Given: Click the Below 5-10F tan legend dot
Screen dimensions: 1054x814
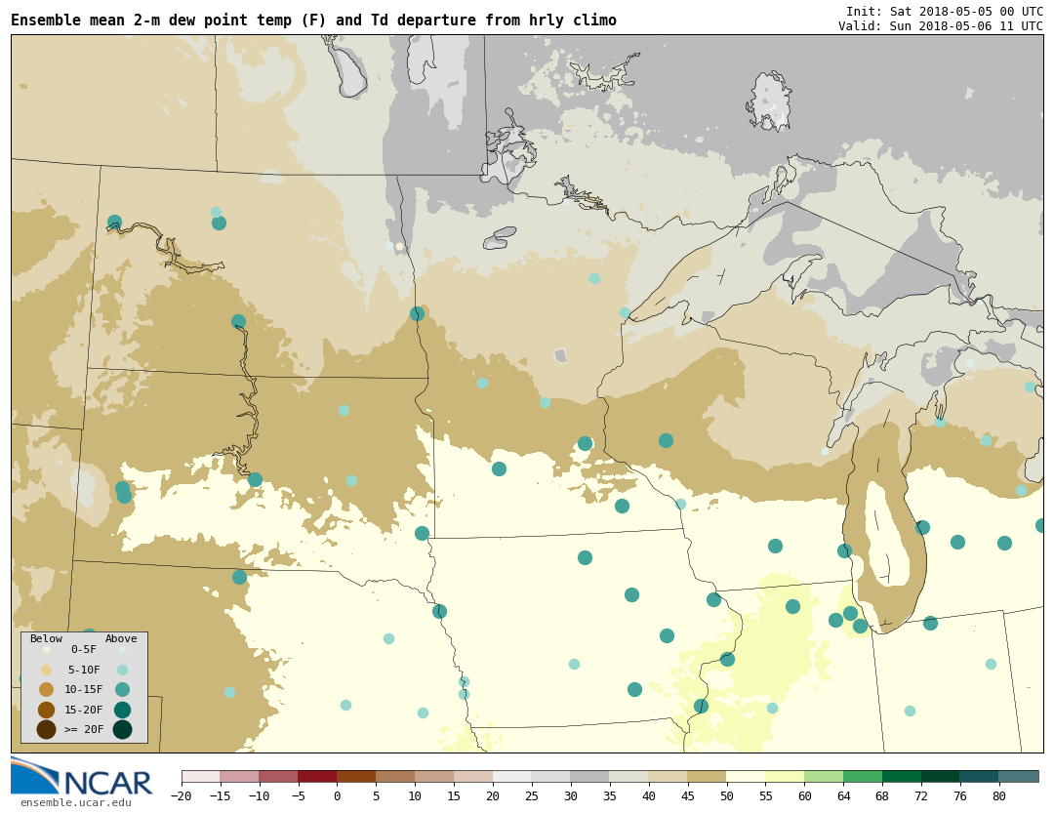Looking at the screenshot, I should [46, 670].
